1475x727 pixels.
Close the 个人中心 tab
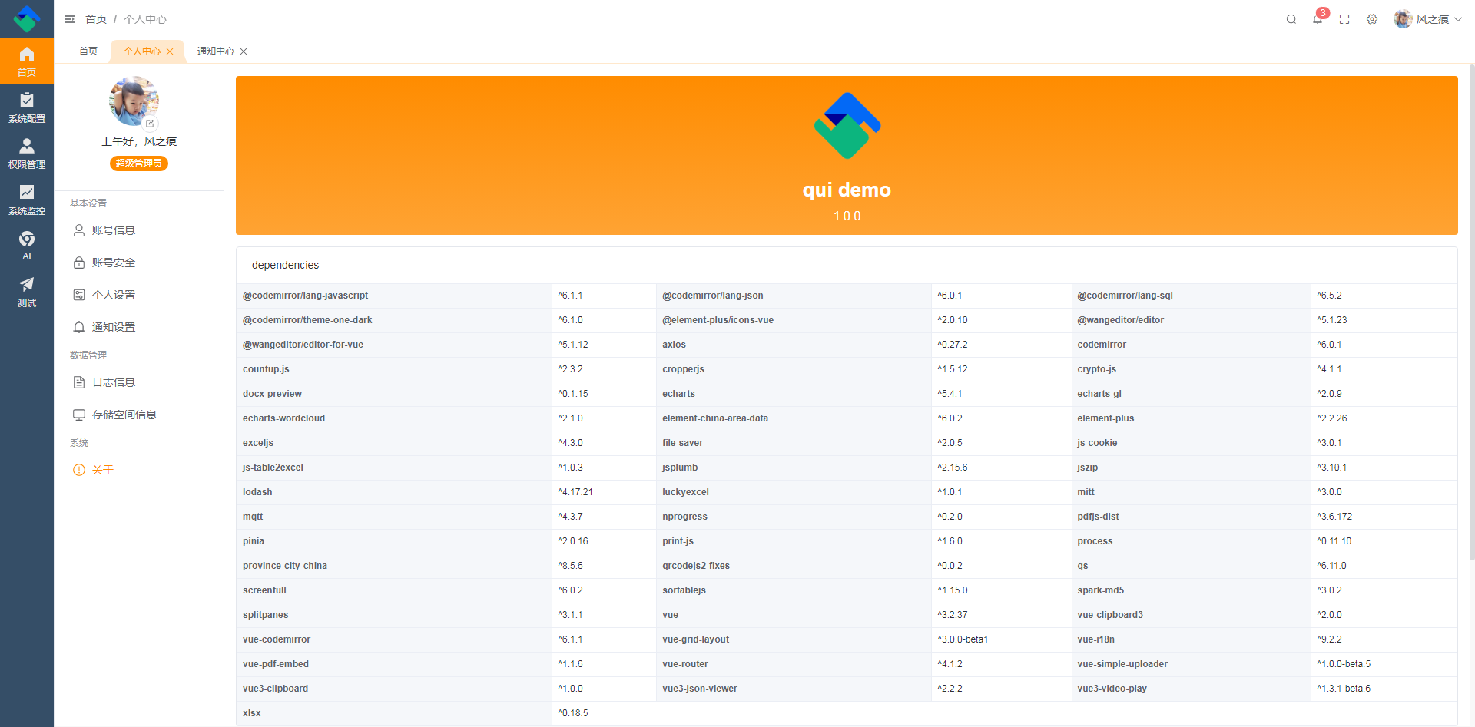click(x=170, y=51)
